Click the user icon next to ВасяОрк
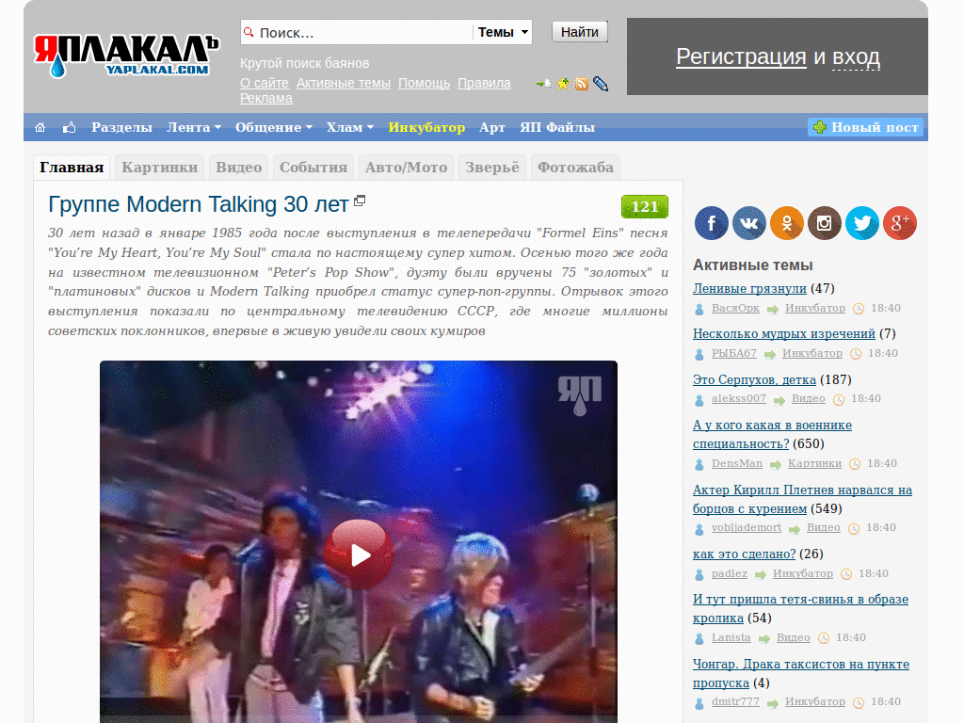This screenshot has width=964, height=723. coord(699,309)
